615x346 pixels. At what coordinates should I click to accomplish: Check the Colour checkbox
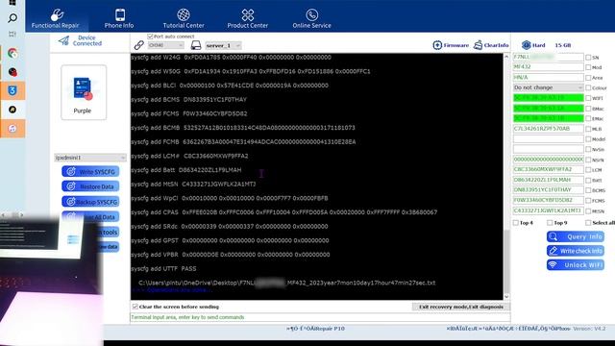point(588,87)
